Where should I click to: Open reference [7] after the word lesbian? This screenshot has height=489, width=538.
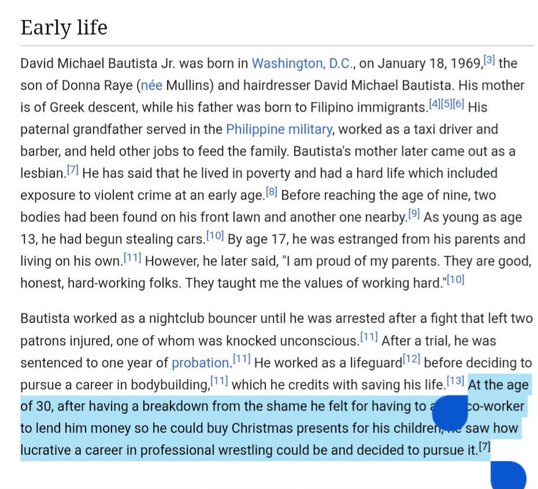click(73, 169)
